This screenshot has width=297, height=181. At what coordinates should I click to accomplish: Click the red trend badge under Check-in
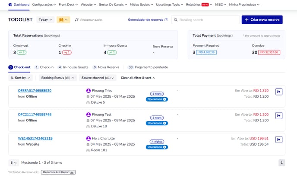coord(67,53)
